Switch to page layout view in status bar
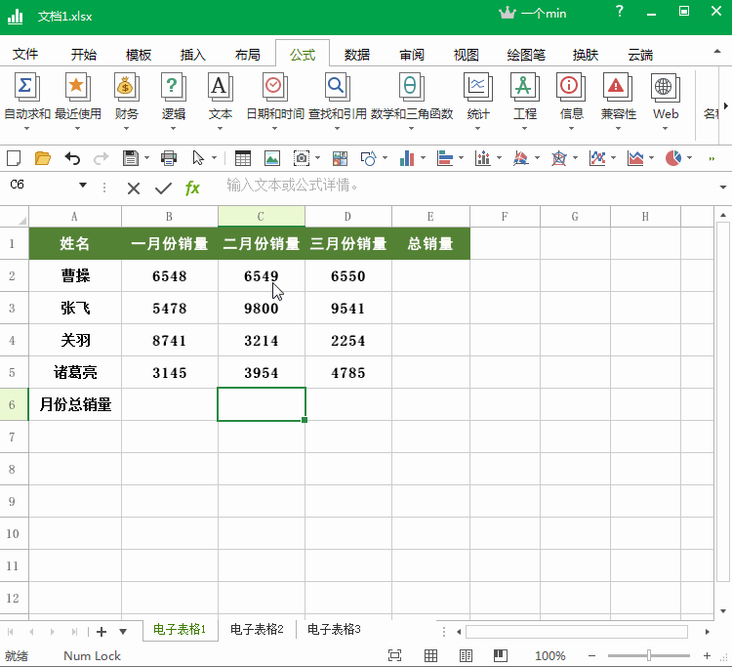This screenshot has height=667, width=732. [467, 655]
